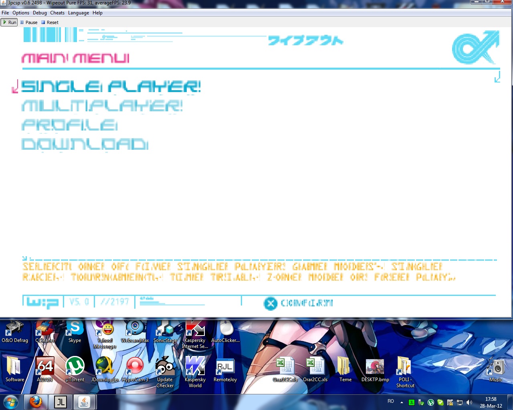Click the volume speaker tray icon
The width and height of the screenshot is (513, 410).
click(469, 402)
